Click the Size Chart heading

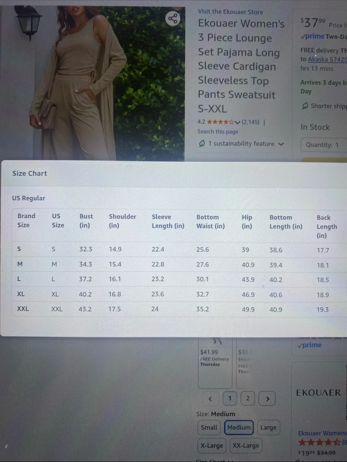(x=29, y=173)
